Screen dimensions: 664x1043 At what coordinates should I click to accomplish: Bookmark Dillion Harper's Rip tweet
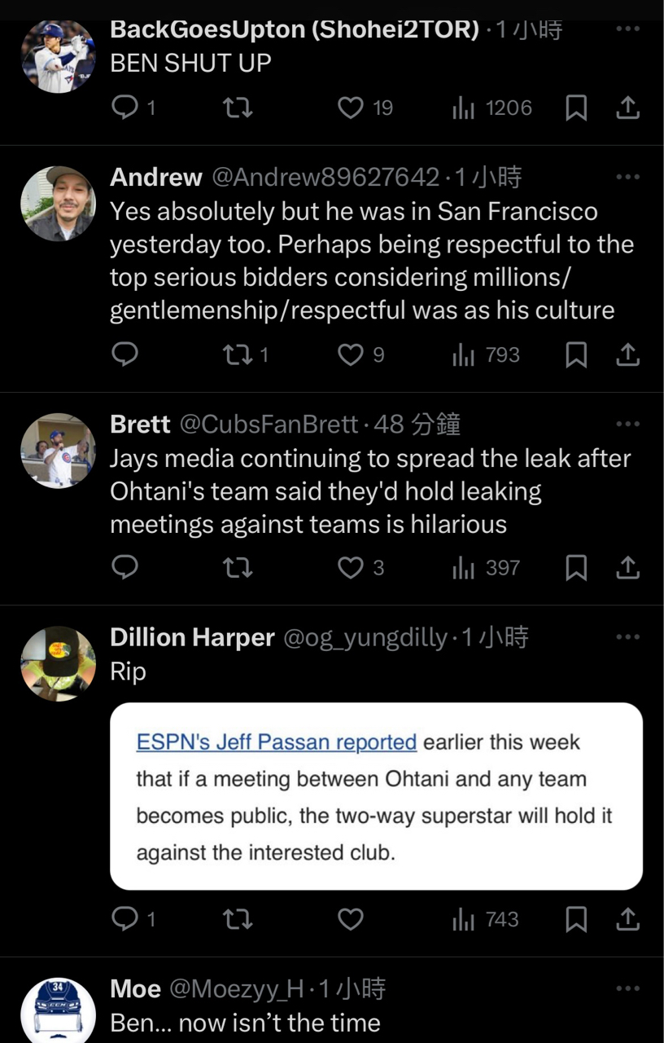tap(576, 919)
